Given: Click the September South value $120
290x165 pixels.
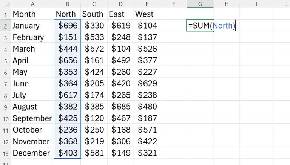Looking at the screenshot, I should pyautogui.click(x=94, y=118).
